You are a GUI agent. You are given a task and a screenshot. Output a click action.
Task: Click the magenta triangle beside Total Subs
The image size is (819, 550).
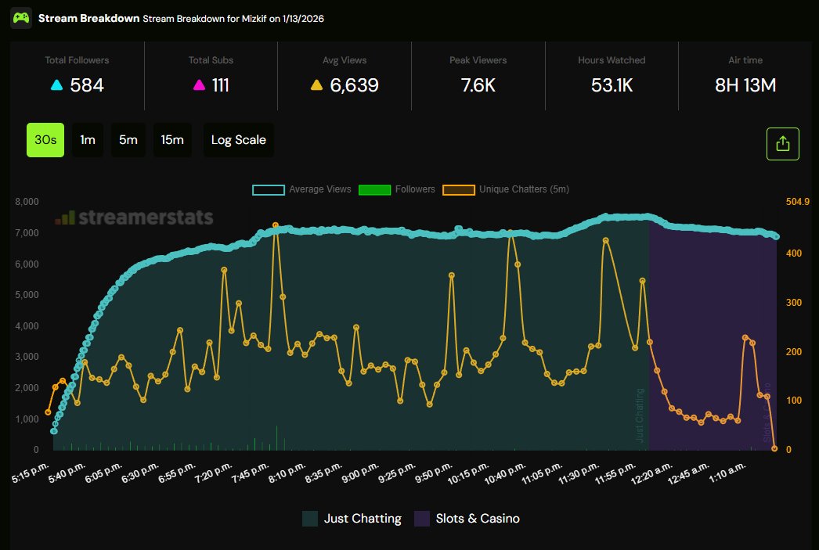point(199,85)
